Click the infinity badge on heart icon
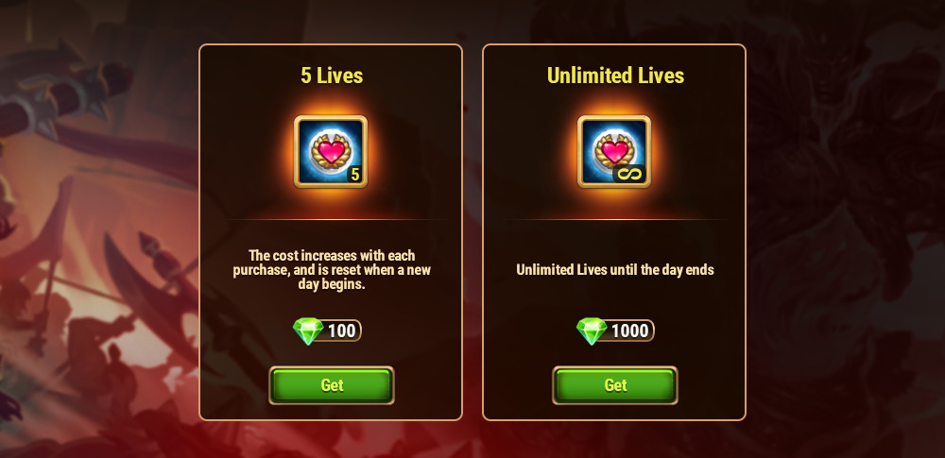The width and height of the screenshot is (945, 458). click(x=629, y=174)
